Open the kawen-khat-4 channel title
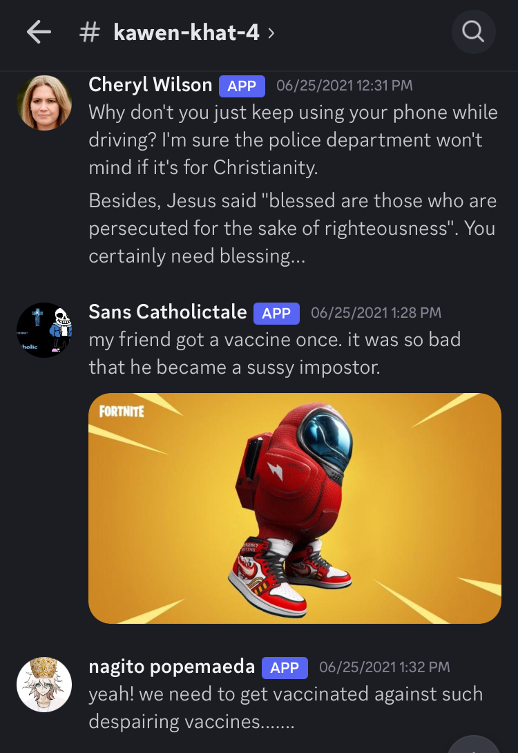The height and width of the screenshot is (753, 518). click(186, 32)
